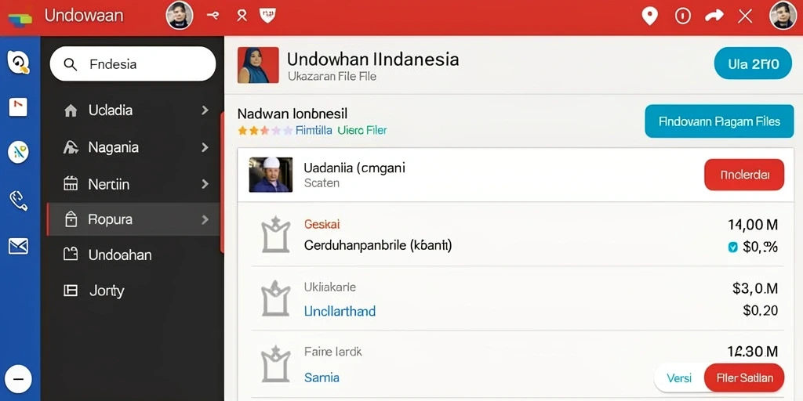Viewport: 803px width, 401px height.
Task: Open the location pin icon
Action: 650,16
